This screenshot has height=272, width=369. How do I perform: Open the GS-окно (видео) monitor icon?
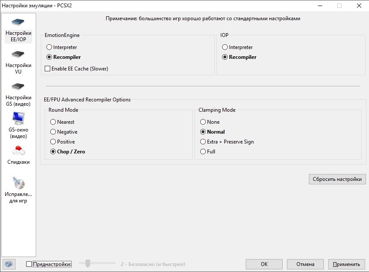pos(18,119)
